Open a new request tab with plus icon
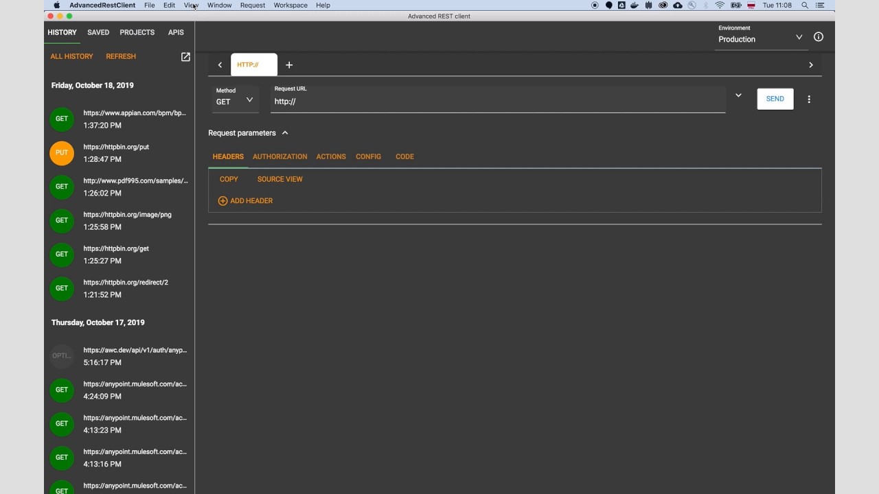Screen dimensions: 879x494 288,64
